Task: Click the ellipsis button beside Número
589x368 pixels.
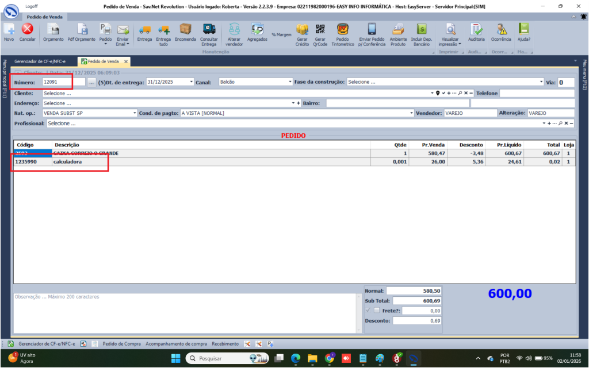Action: [91, 82]
